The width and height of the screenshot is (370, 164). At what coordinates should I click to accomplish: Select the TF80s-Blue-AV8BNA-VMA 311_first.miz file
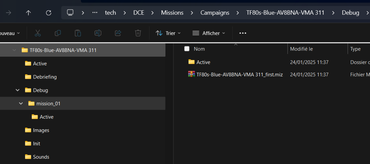click(239, 74)
